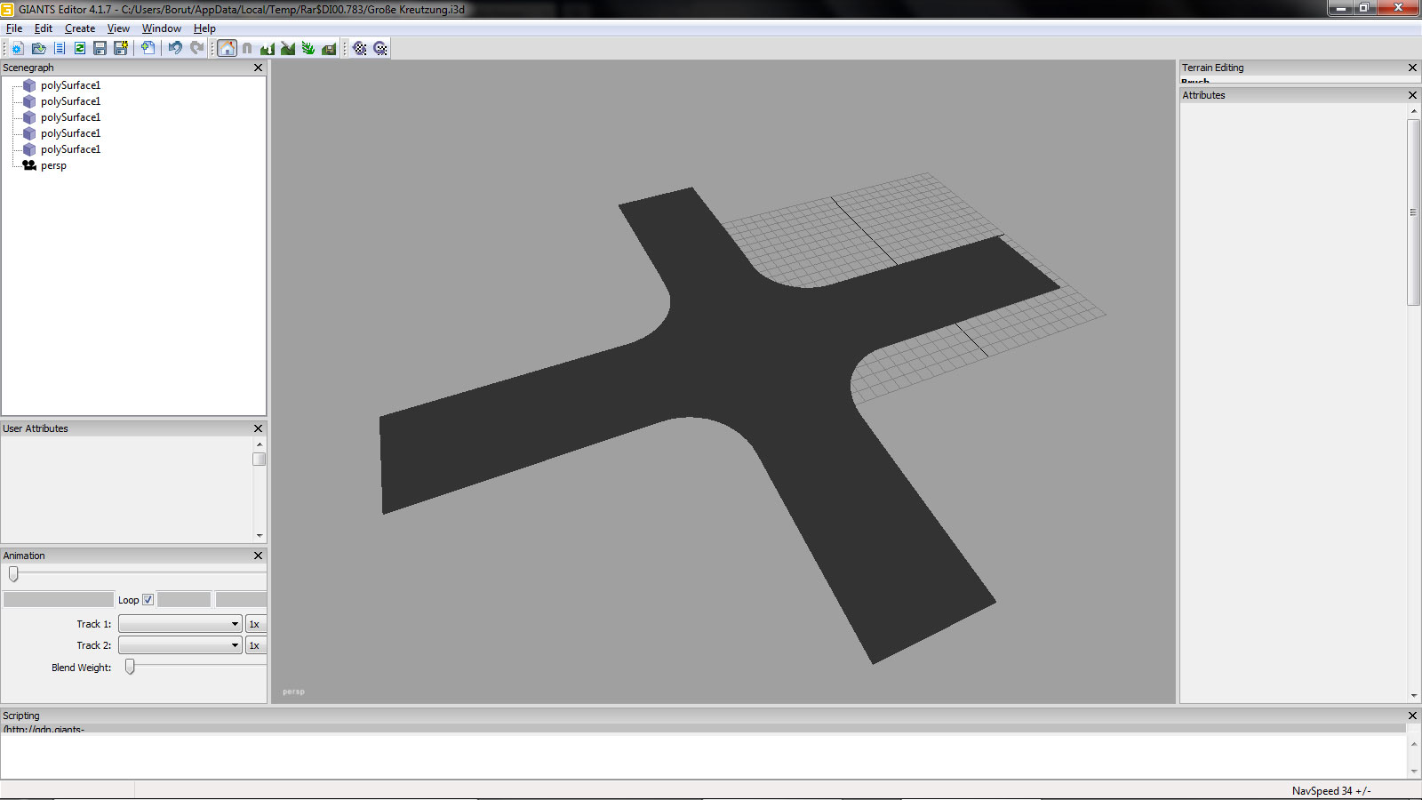Open the Track 2 dropdown

(180, 645)
